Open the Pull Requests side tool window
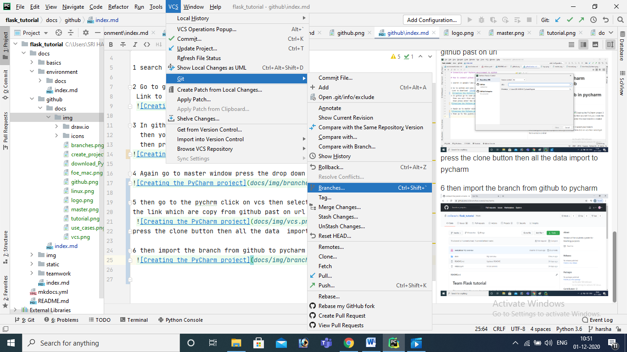The height and width of the screenshot is (352, 627). (x=6, y=131)
